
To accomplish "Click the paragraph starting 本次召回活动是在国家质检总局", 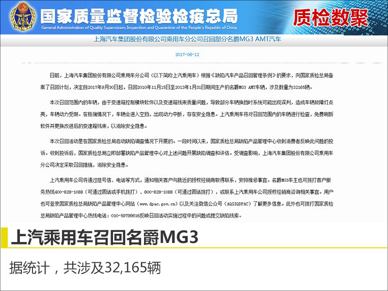I will click(x=187, y=153).
